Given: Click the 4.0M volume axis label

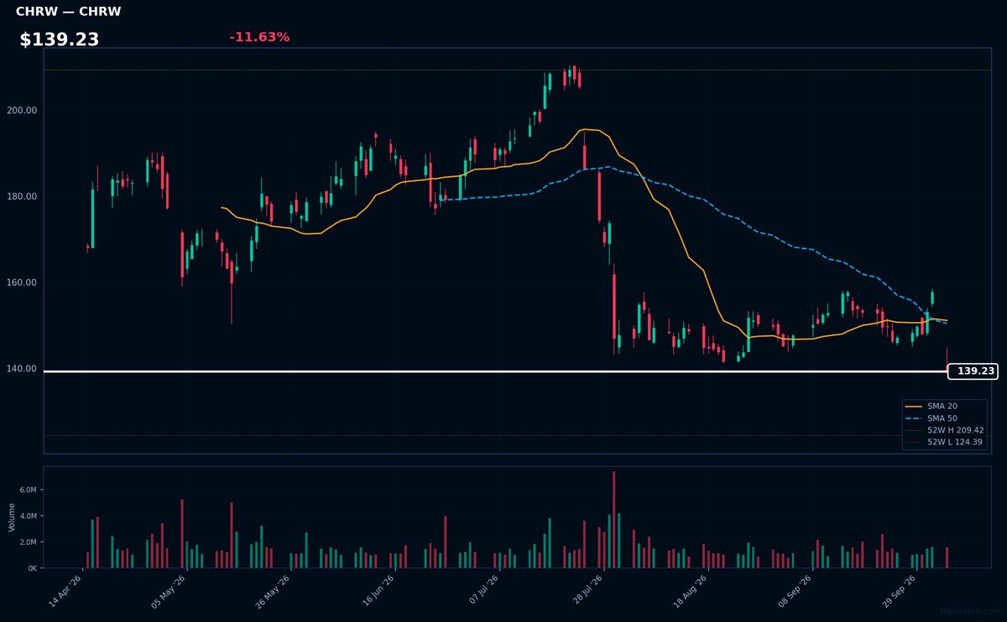Looking at the screenshot, I should [x=29, y=516].
